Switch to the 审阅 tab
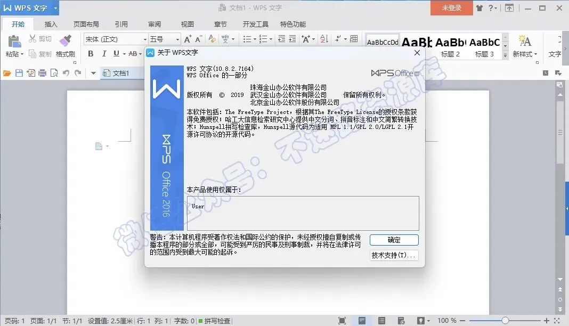 pyautogui.click(x=154, y=25)
